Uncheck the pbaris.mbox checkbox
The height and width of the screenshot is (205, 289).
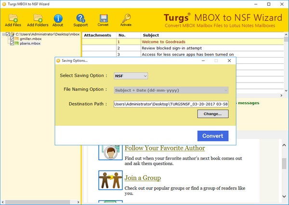pos(12,44)
